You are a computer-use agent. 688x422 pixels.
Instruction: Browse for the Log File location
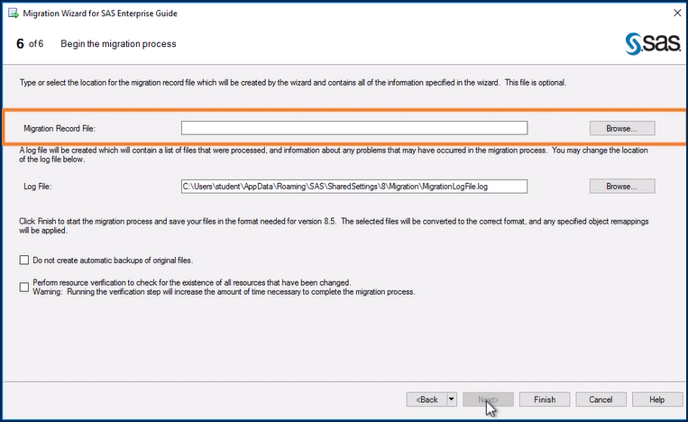(621, 187)
